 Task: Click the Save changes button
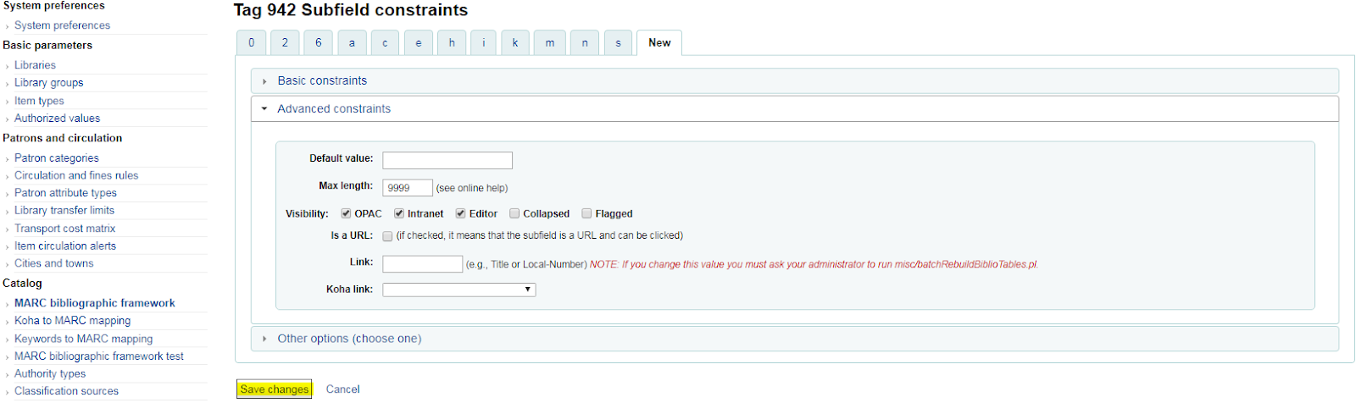click(x=274, y=389)
